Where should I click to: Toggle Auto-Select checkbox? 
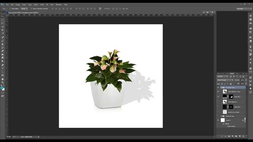(10, 9)
